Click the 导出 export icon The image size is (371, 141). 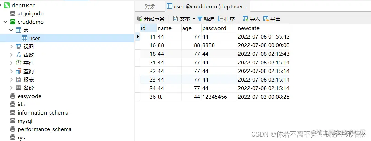click(x=266, y=19)
